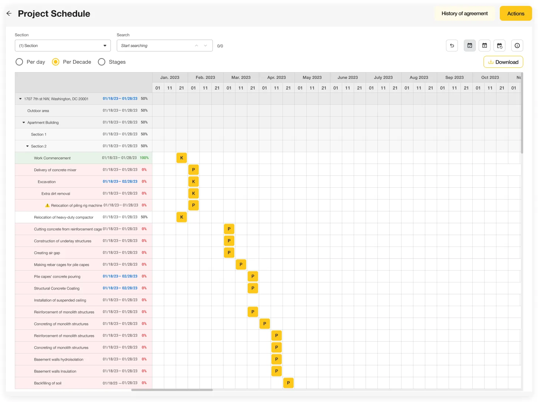The image size is (538, 402).
Task: Click the undo arrow icon button
Action: click(452, 46)
